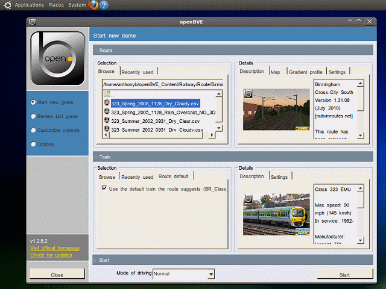Screen dimensions: 386x289
Task: Click route file list scroll up arrow
Action: pos(218,94)
